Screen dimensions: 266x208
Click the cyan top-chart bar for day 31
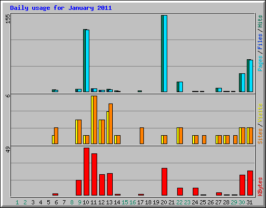click(251, 76)
